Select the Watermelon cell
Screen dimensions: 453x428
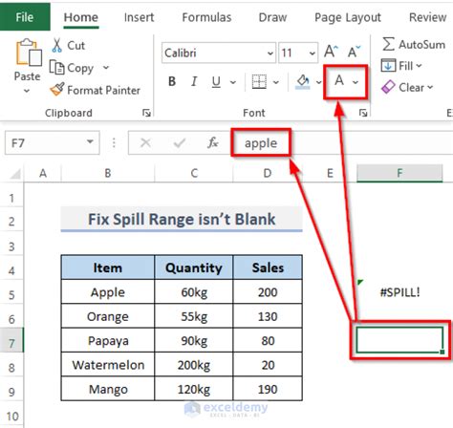point(108,365)
